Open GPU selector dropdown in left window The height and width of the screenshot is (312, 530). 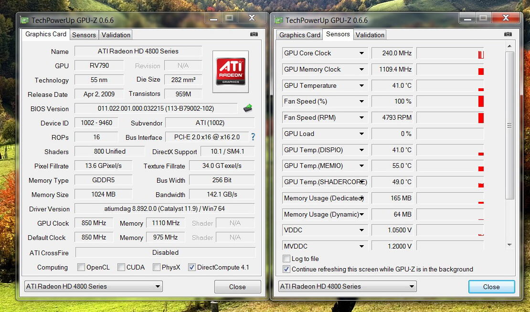[x=93, y=286]
